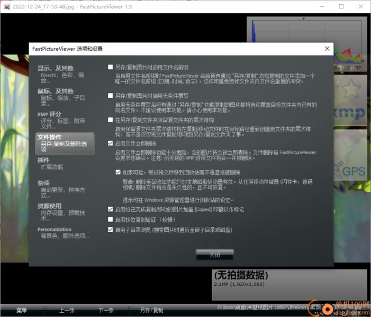The image size is (371, 317).
Task: Open 鼠标，及其他 settings section
Action: [x=65, y=97]
